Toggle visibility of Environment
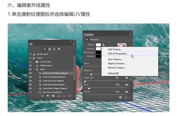The image size is (178, 116). click(31, 54)
